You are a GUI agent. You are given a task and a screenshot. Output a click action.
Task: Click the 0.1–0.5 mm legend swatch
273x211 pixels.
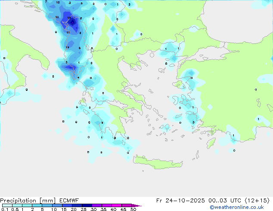pyautogui.click(x=7, y=205)
